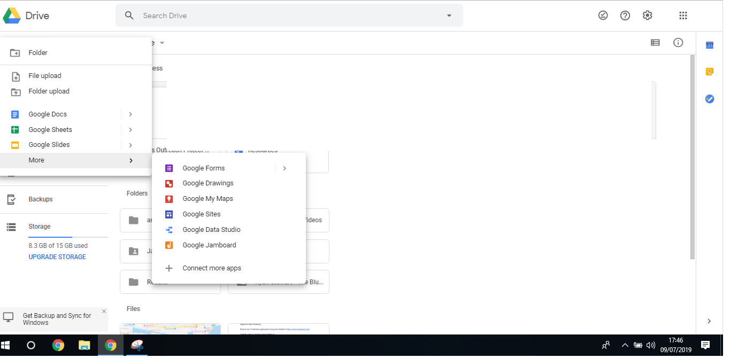730x358 pixels.
Task: Open the Google apps grid icon
Action: point(683,15)
